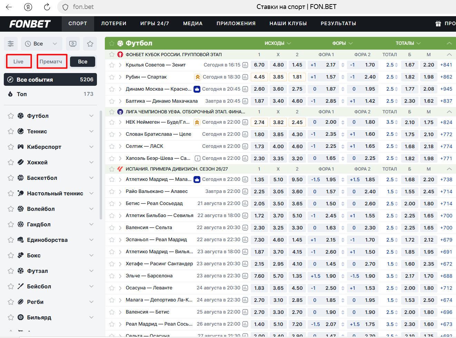456x338 pixels.
Task: Reload the page with the refresh icon
Action: click(x=47, y=7)
